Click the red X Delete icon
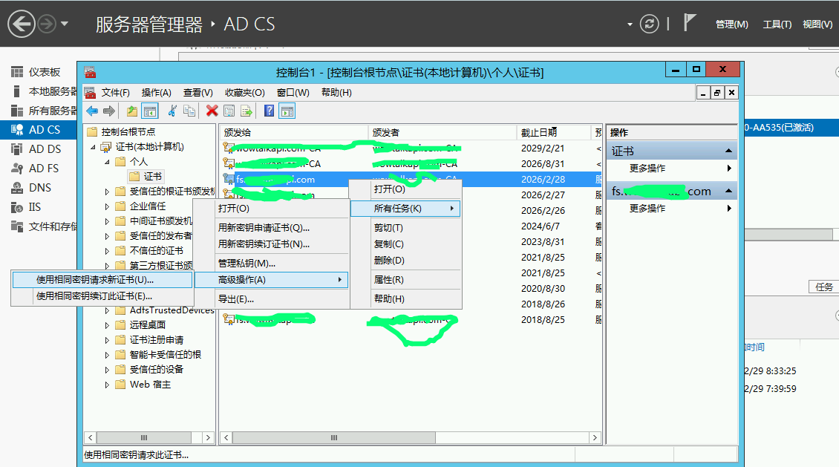839x467 pixels. 212,111
